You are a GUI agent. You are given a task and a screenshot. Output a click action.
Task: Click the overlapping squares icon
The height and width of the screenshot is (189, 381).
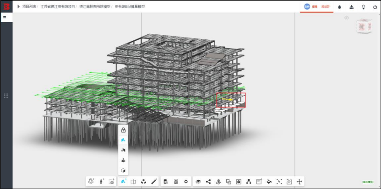tap(229, 181)
